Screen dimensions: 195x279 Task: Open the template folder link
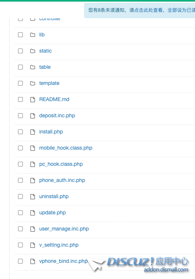click(49, 83)
